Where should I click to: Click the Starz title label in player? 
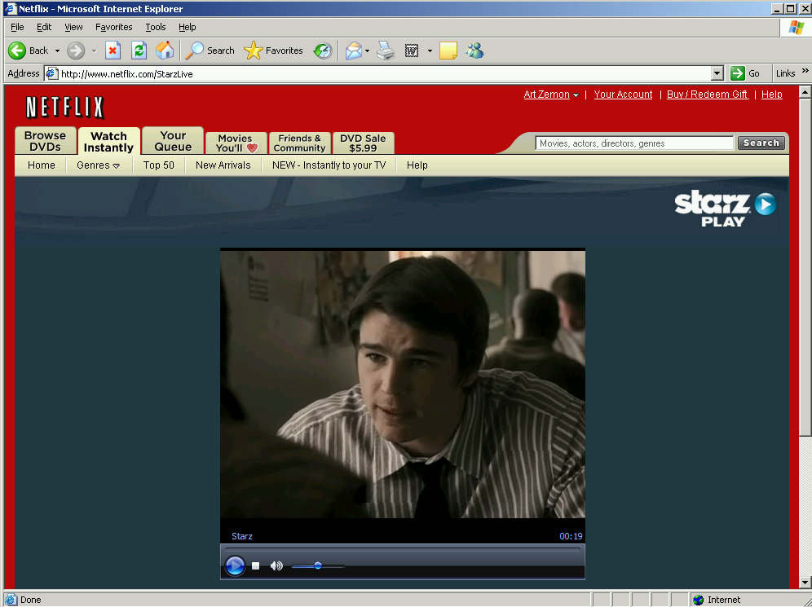click(242, 536)
